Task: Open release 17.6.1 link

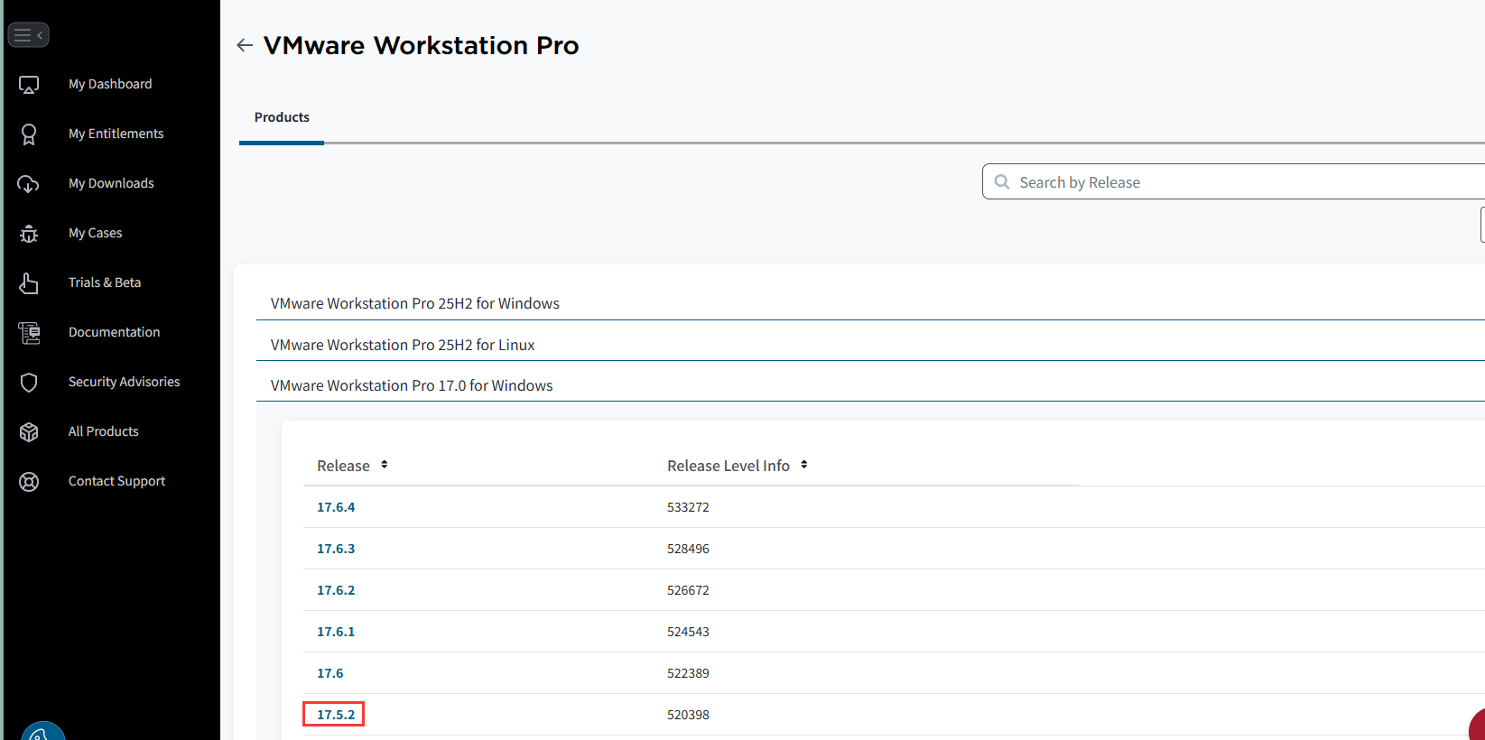Action: coord(336,632)
